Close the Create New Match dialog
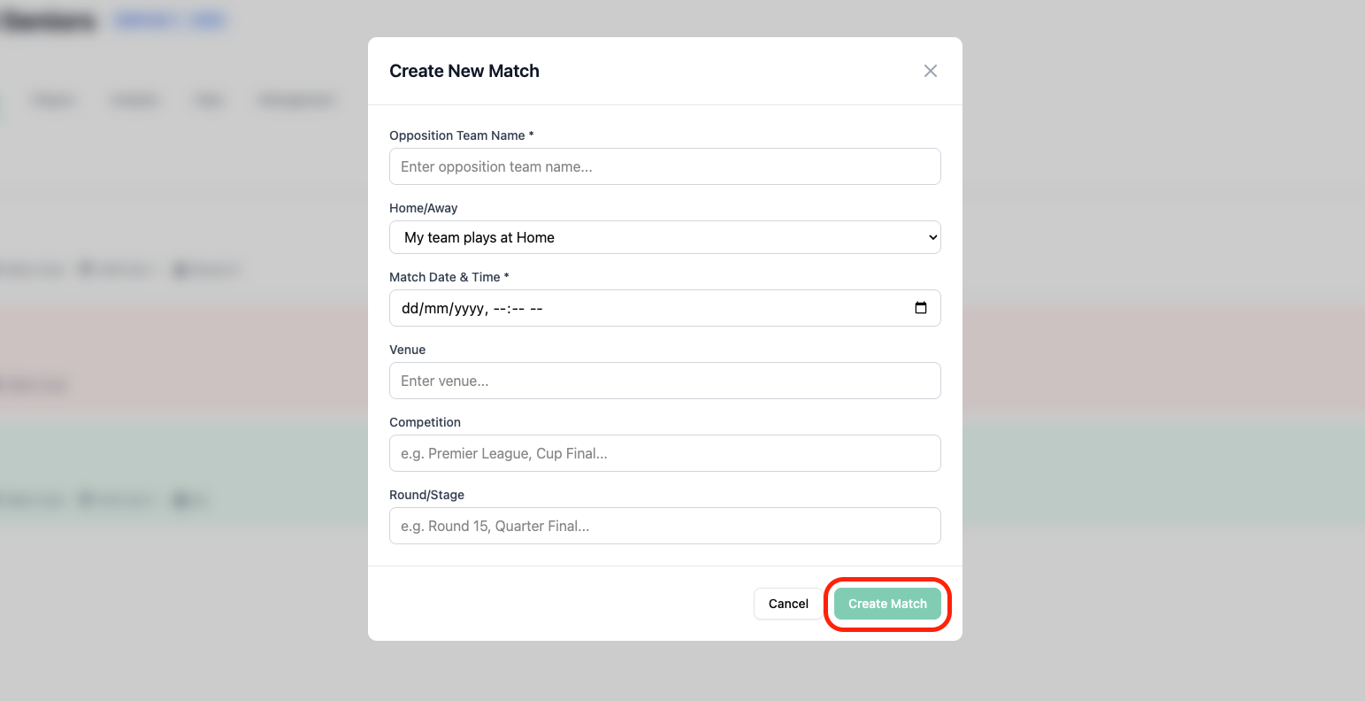Image resolution: width=1365 pixels, height=701 pixels. click(930, 71)
